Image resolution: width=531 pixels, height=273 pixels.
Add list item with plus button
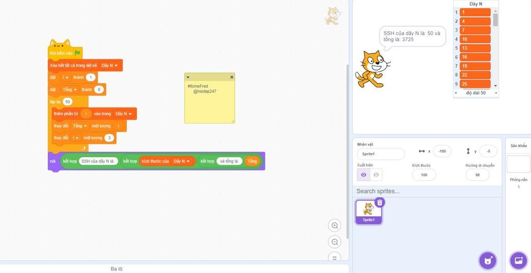(455, 93)
